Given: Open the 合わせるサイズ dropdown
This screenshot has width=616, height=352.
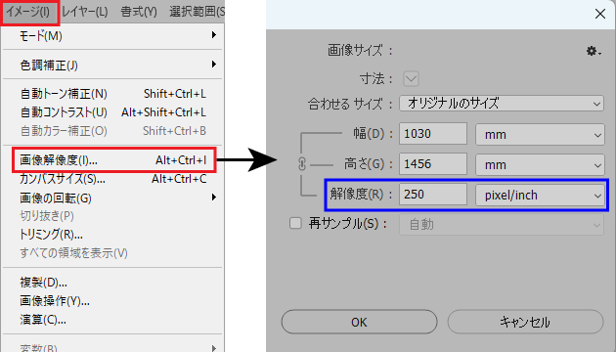Looking at the screenshot, I should [x=502, y=104].
